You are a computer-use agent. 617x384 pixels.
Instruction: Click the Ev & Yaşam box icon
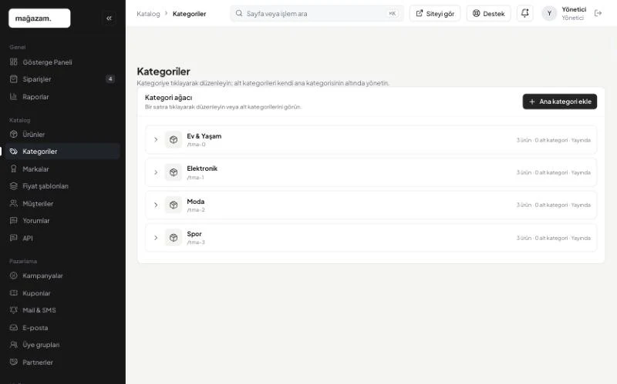(x=173, y=139)
